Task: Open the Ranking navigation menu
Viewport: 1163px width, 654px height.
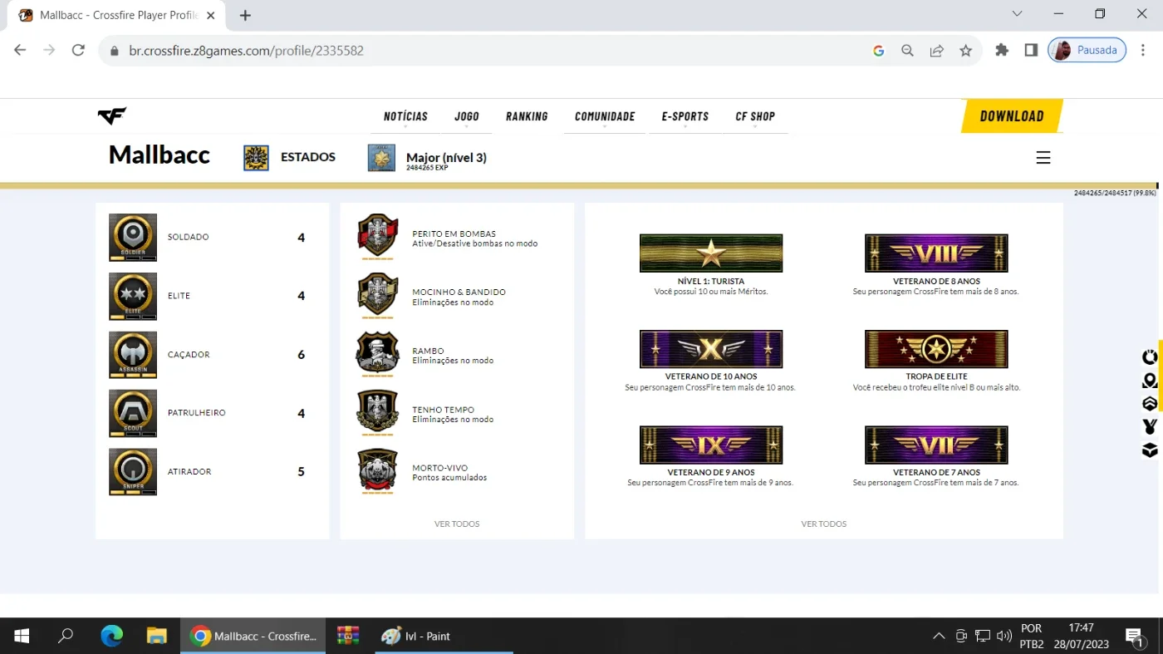Action: coord(527,116)
